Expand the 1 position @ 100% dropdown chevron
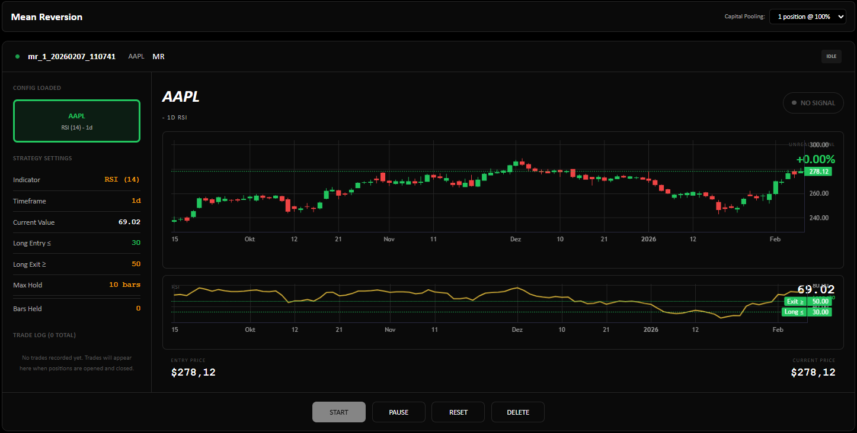 pos(841,17)
